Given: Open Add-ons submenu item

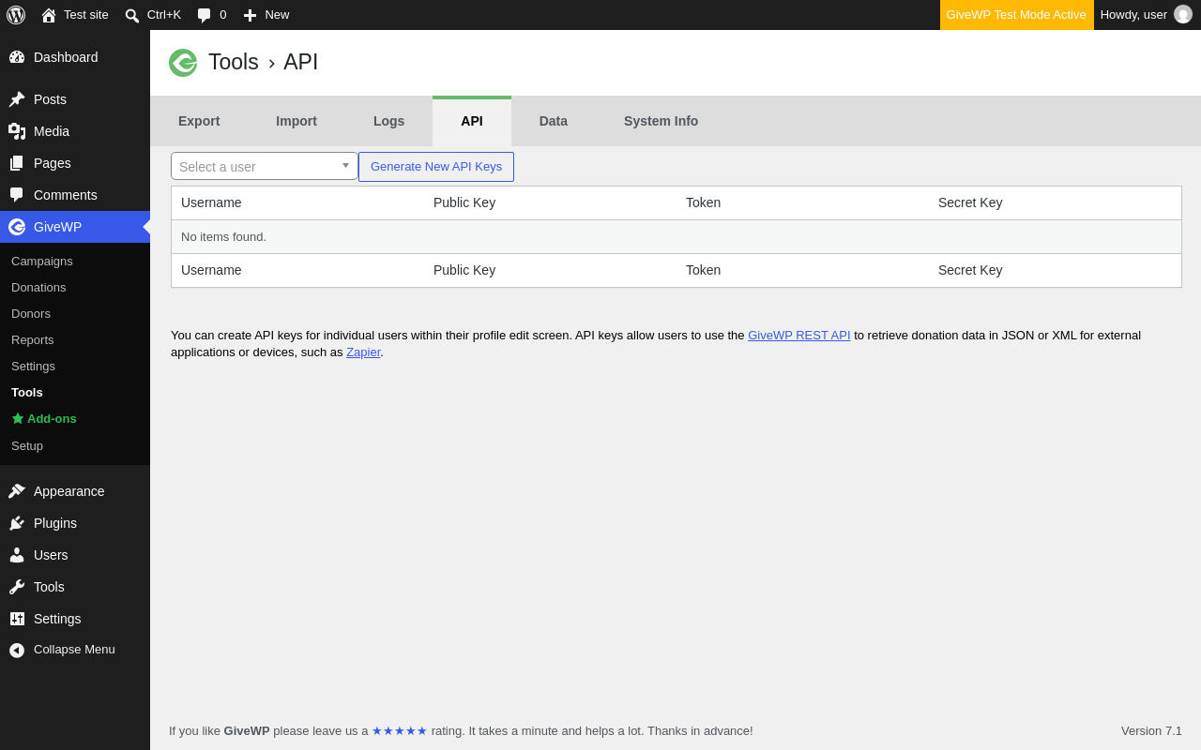Looking at the screenshot, I should [x=75, y=418].
